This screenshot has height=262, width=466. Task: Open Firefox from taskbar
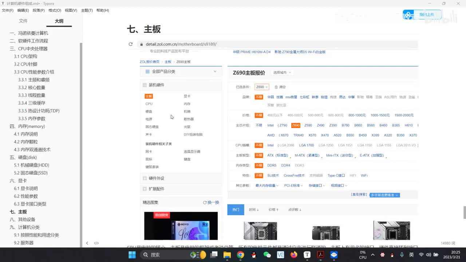(x=294, y=255)
